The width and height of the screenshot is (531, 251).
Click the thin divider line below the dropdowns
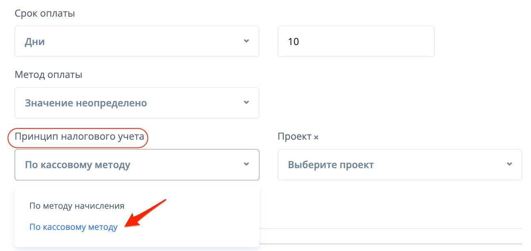pyautogui.click(x=390, y=229)
